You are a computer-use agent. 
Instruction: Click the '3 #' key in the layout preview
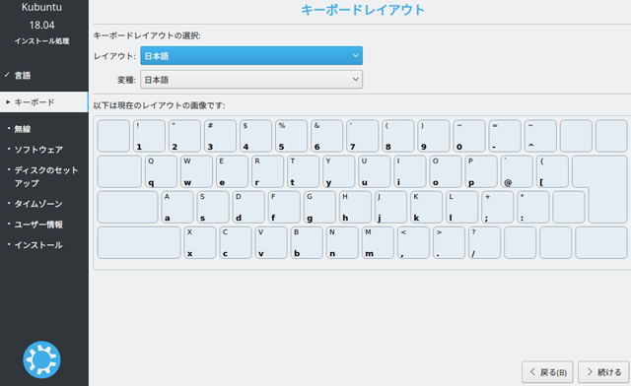(220, 136)
